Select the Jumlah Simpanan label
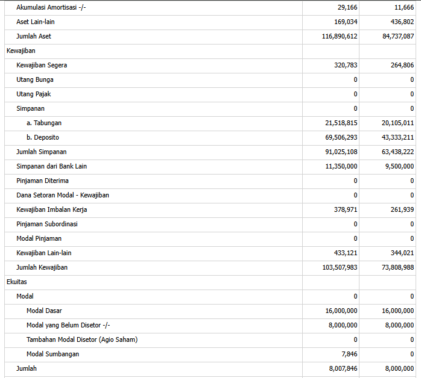This screenshot has height=378, width=421. (x=42, y=152)
